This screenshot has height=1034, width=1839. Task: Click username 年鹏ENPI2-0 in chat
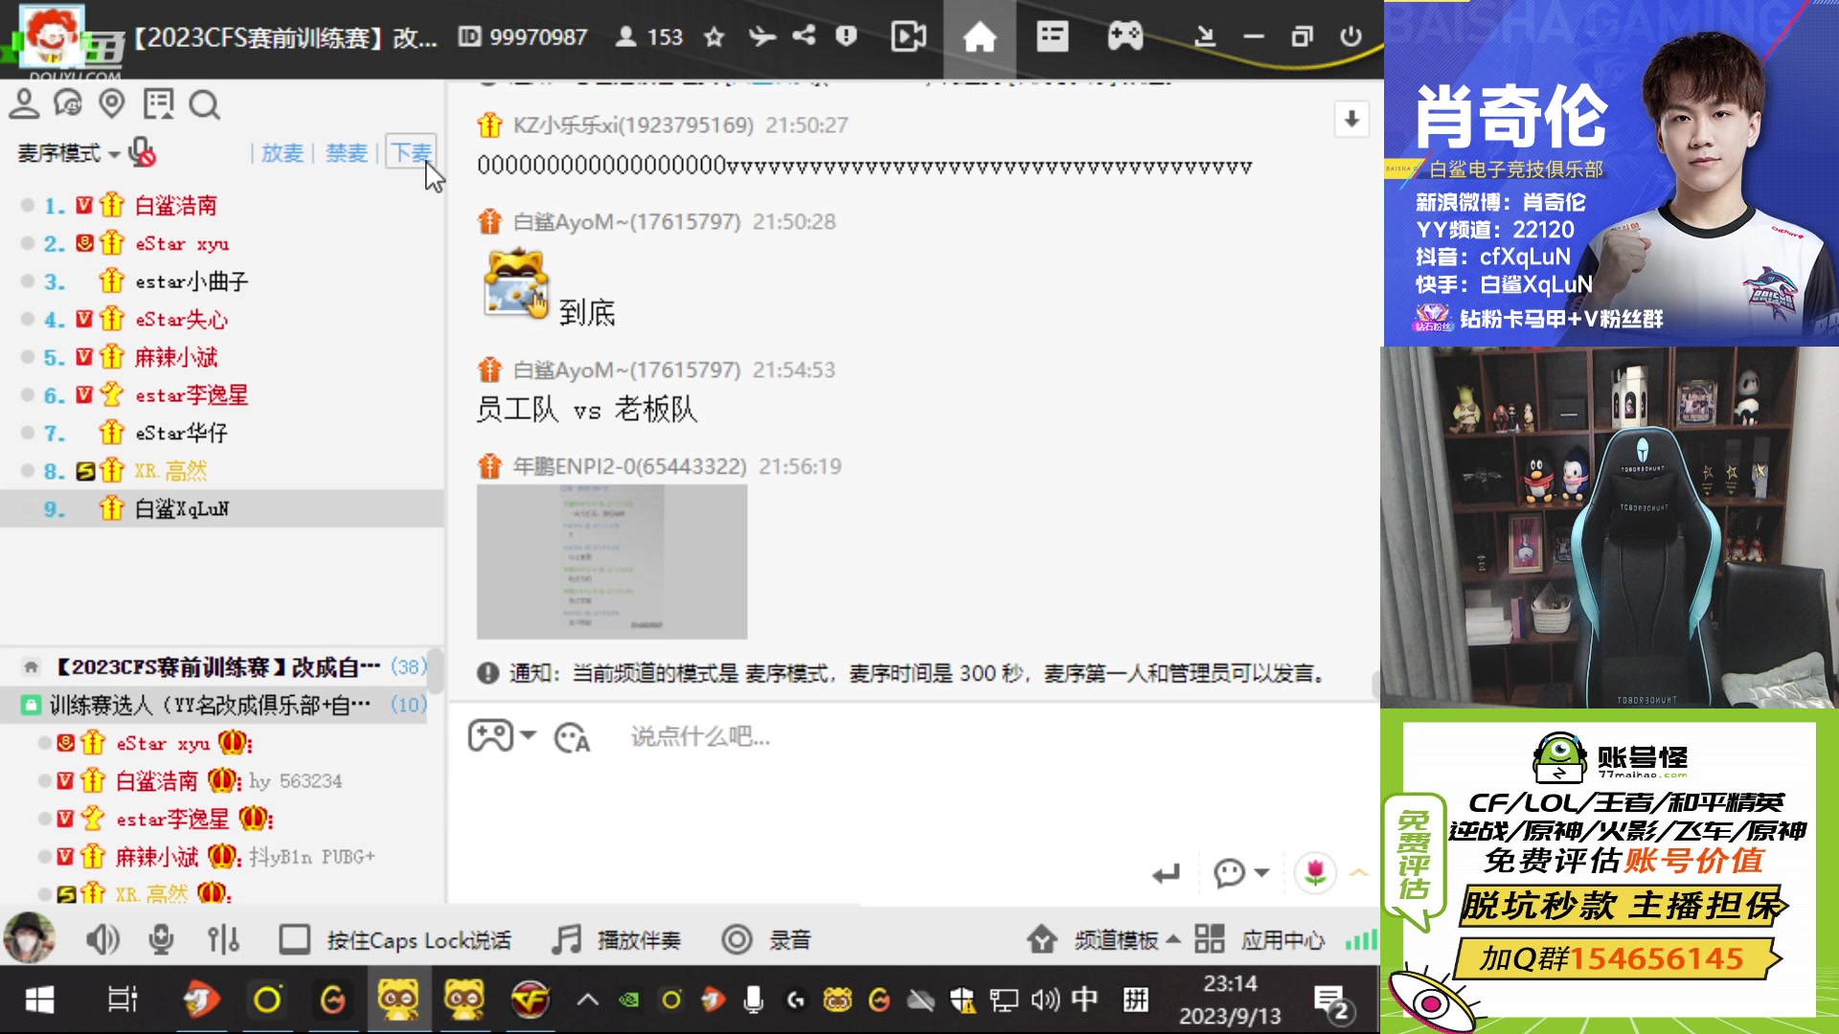[629, 466]
